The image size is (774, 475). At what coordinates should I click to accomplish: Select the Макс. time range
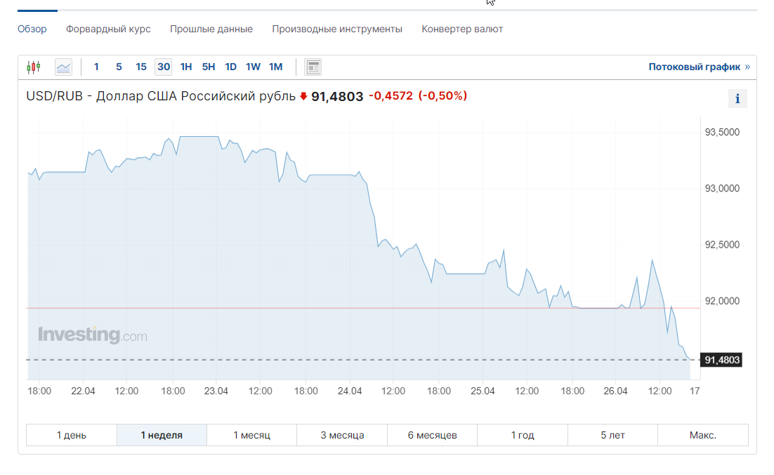pyautogui.click(x=703, y=435)
